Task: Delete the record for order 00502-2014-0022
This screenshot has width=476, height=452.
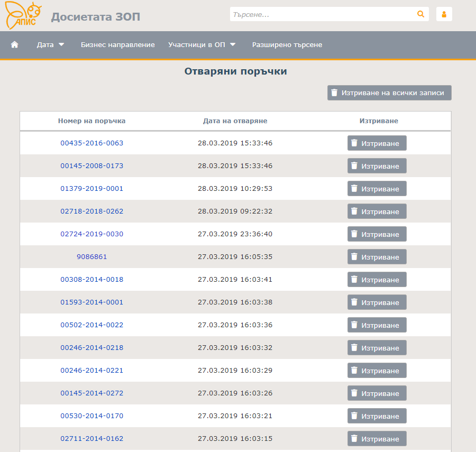Action: pyautogui.click(x=377, y=325)
